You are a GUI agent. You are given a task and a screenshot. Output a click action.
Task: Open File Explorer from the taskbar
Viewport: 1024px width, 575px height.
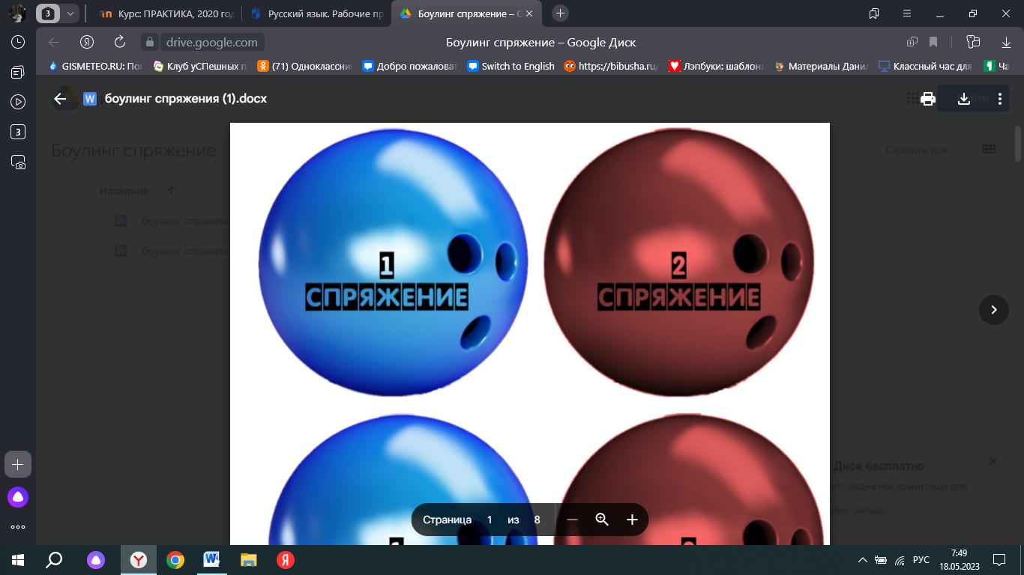(248, 559)
